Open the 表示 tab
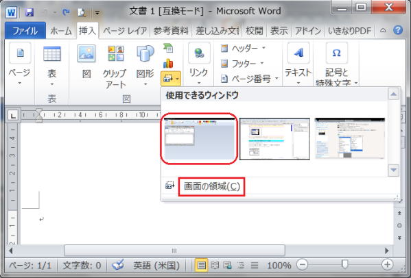This screenshot has height=278, width=411. (279, 31)
